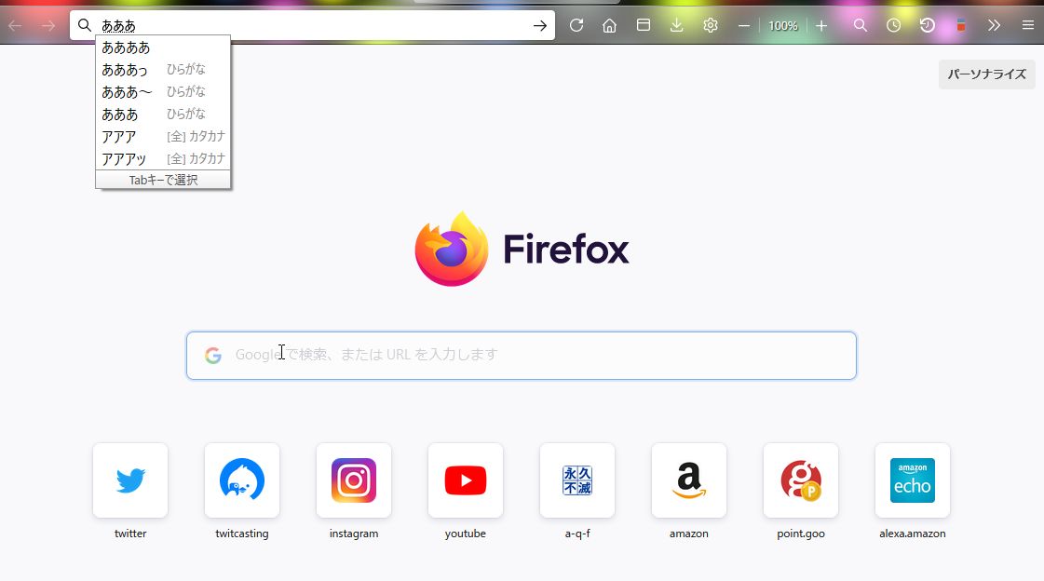The image size is (1044, 581).
Task: Reset zoom by clicking 100% label
Action: pos(782,26)
